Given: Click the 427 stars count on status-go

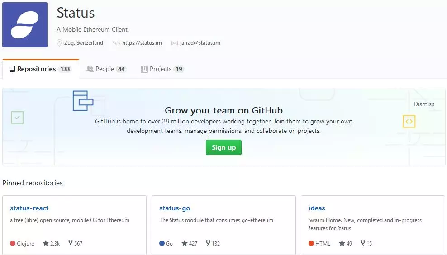Looking at the screenshot, I should tap(193, 244).
